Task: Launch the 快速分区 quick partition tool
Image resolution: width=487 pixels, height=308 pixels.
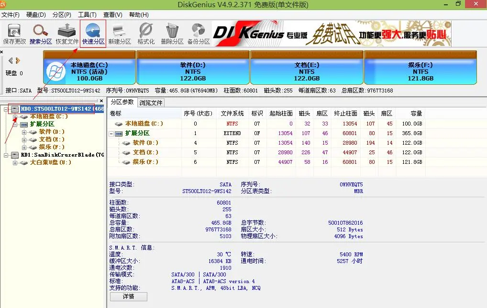Action: (93, 34)
